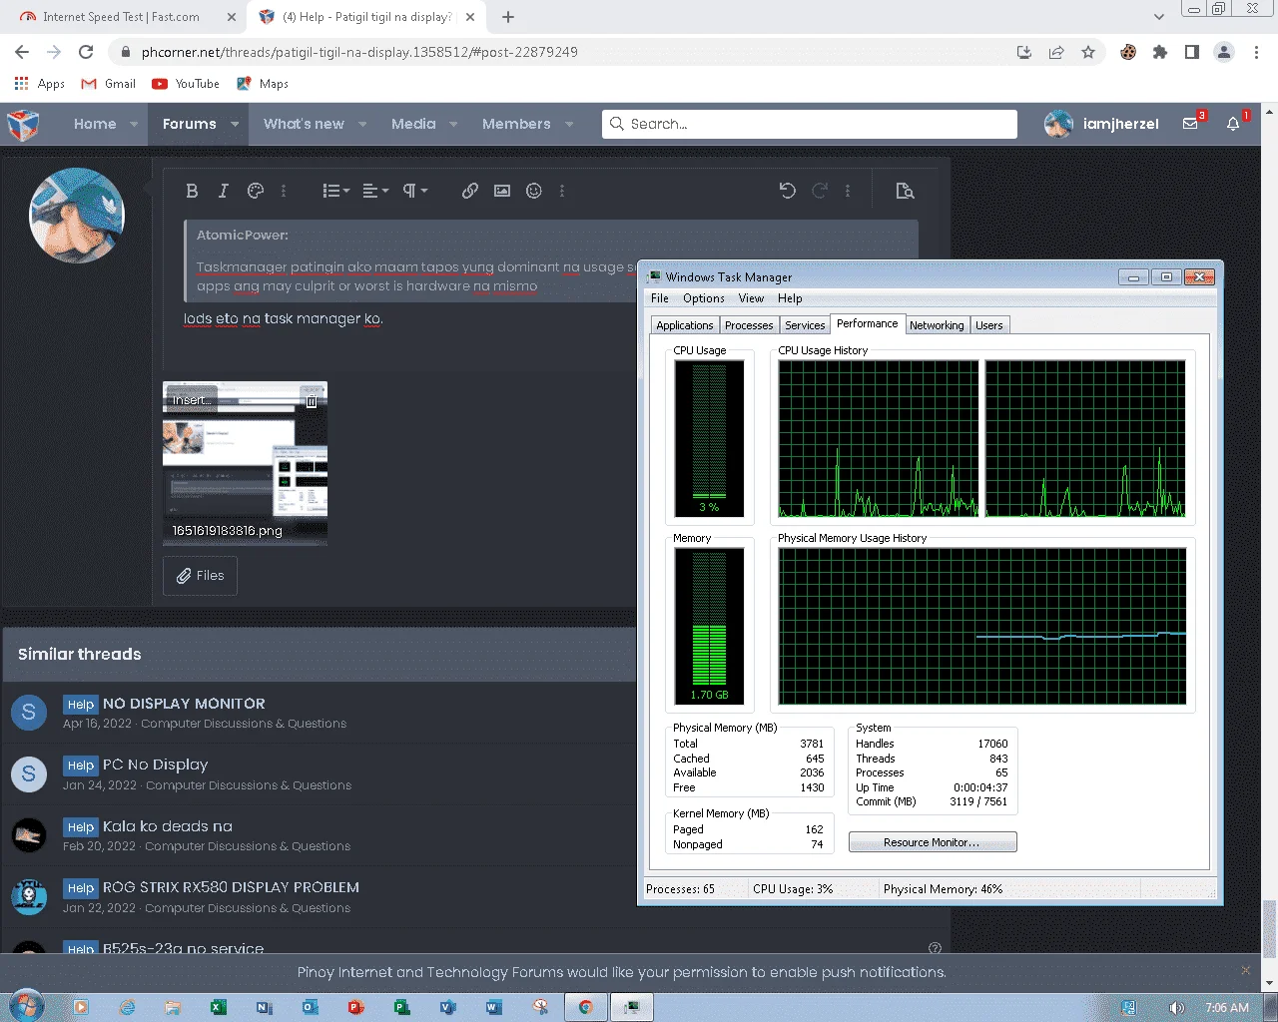This screenshot has height=1022, width=1278.
Task: Open more options after the smilies icon
Action: click(562, 191)
